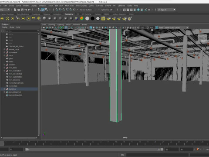
Task: Expand the roof_ventilation group
Action: [x=4, y=71]
